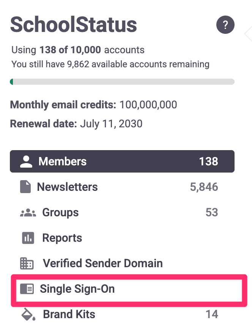Click the Members person icon
Screen dimensions: 252x336
[26, 162]
